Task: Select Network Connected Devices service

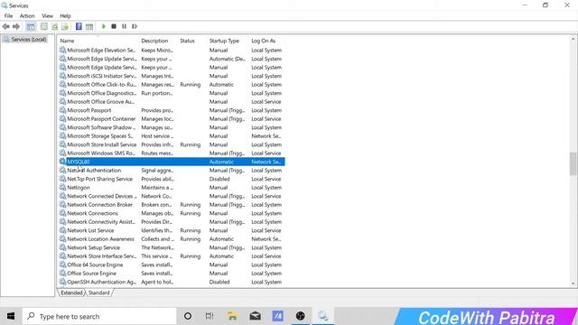Action: [172, 196]
